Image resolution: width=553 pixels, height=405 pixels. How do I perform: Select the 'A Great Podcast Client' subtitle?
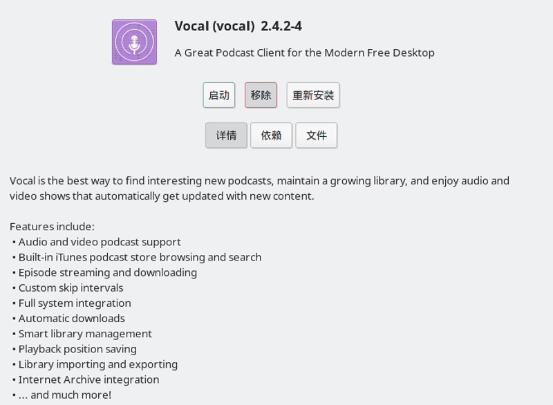click(x=304, y=53)
